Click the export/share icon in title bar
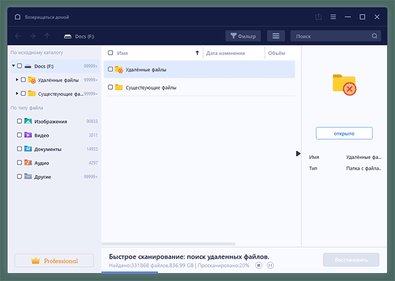The width and height of the screenshot is (395, 281). point(318,17)
